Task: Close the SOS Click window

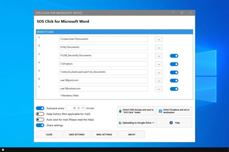Action: click(190, 13)
